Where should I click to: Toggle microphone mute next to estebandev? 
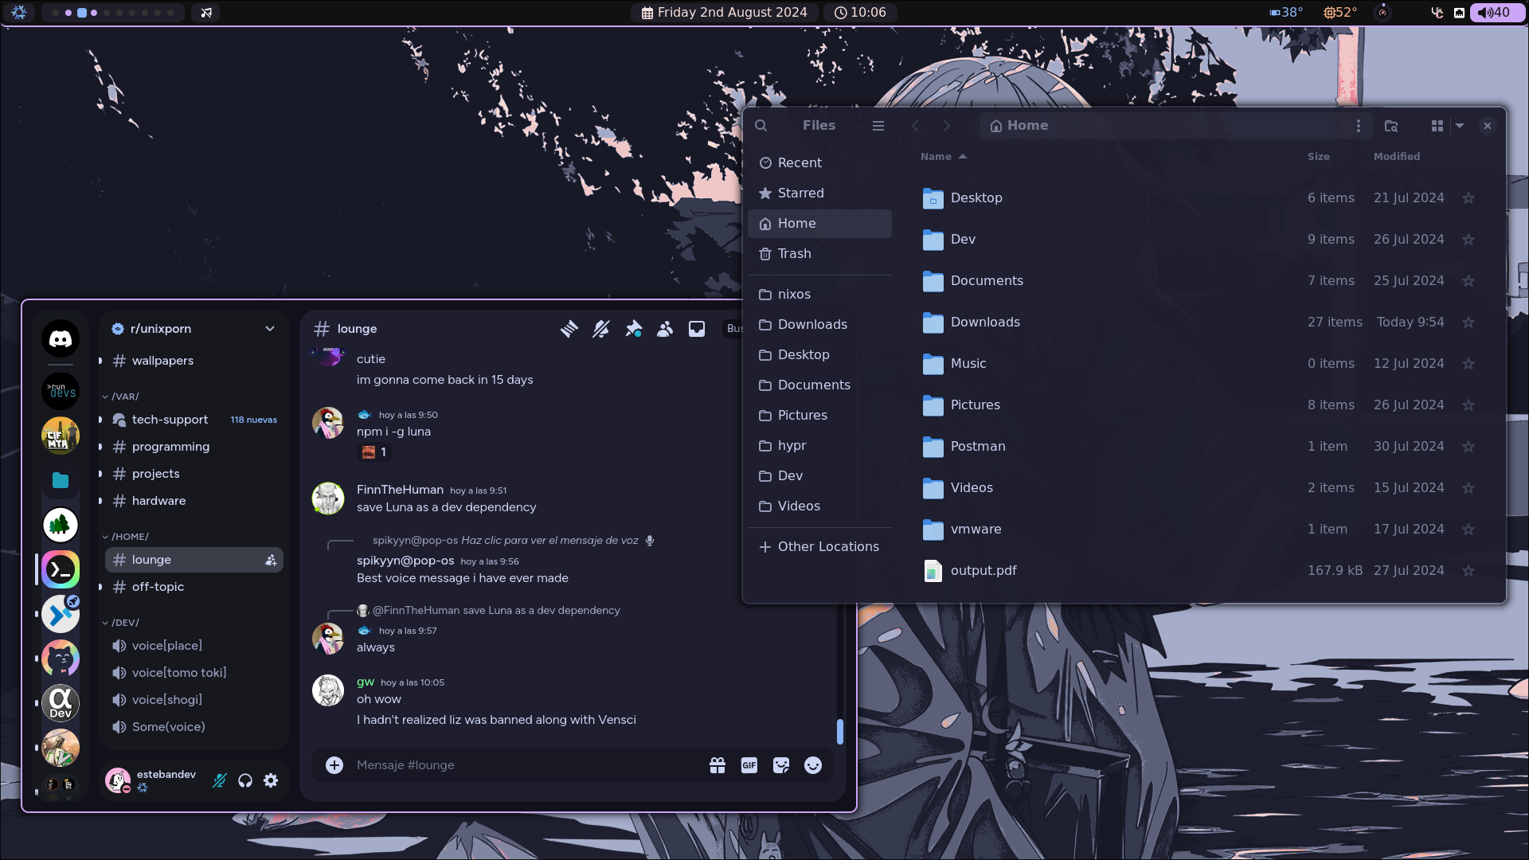coord(220,780)
